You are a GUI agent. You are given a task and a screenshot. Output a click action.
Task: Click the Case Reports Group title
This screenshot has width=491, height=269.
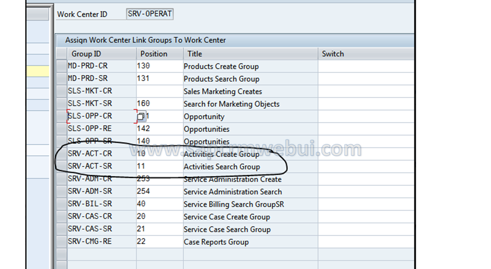(x=216, y=242)
